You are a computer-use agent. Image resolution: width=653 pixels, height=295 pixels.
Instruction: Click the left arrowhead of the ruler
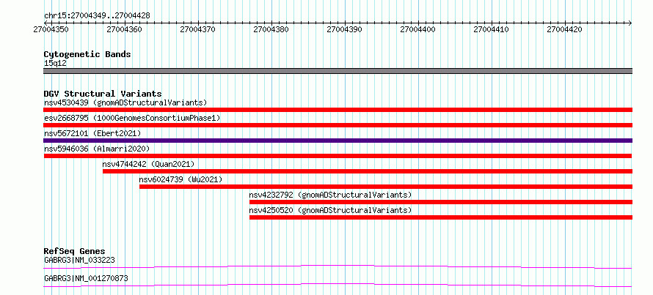pos(45,23)
